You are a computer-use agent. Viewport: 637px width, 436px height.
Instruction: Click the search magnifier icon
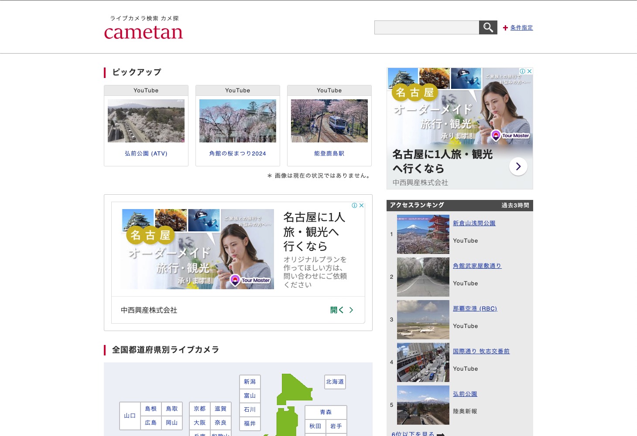488,27
